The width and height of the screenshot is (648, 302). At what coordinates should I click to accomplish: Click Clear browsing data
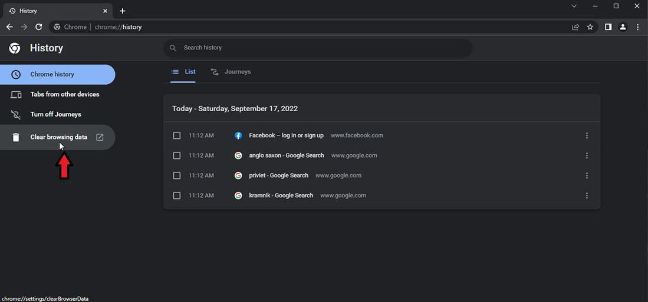point(58,137)
